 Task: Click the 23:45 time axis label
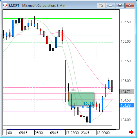85,133
